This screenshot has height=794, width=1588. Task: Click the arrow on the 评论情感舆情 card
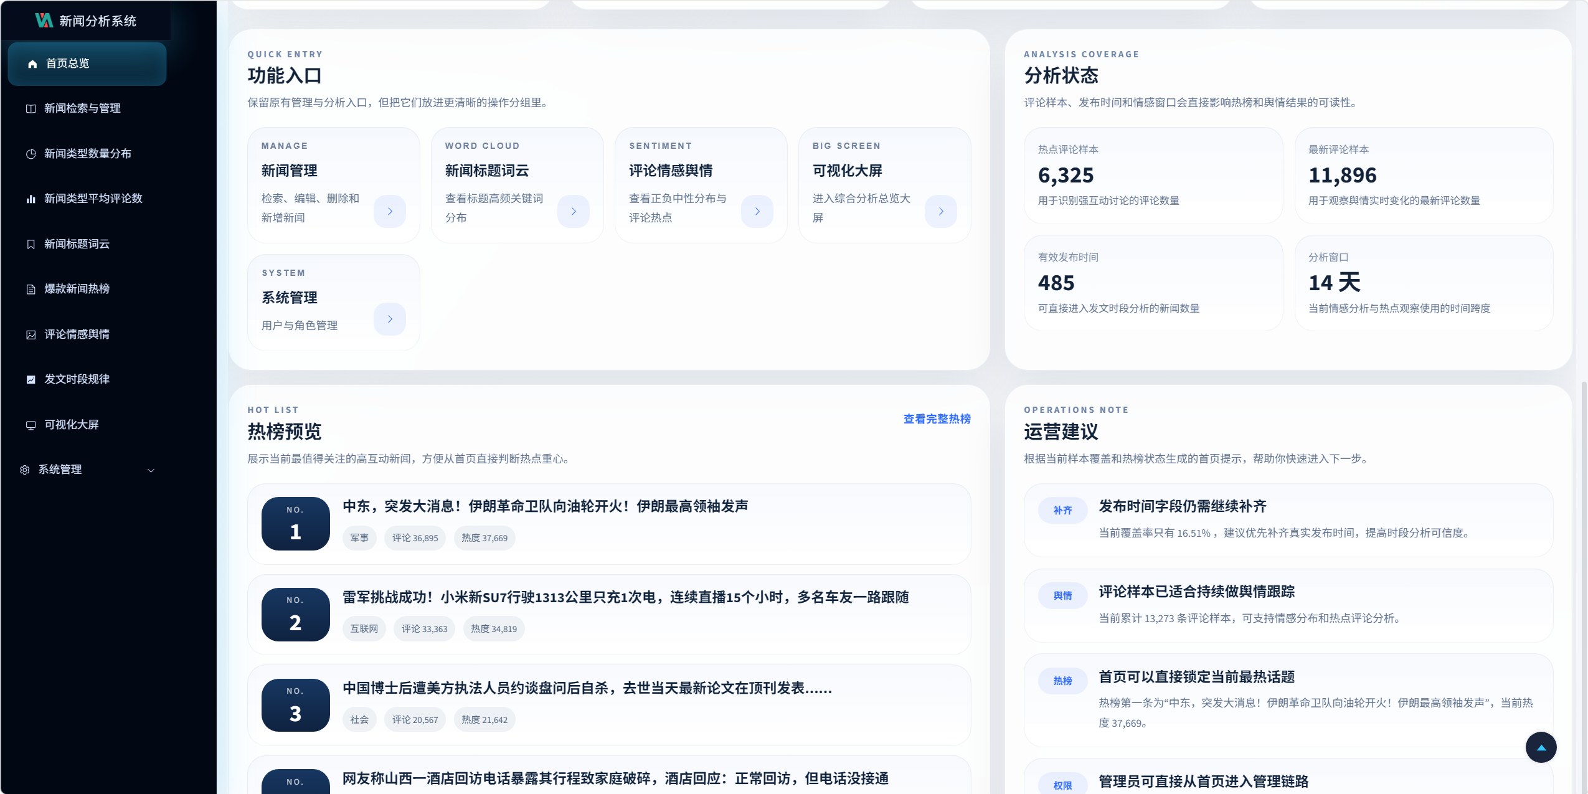tap(757, 212)
